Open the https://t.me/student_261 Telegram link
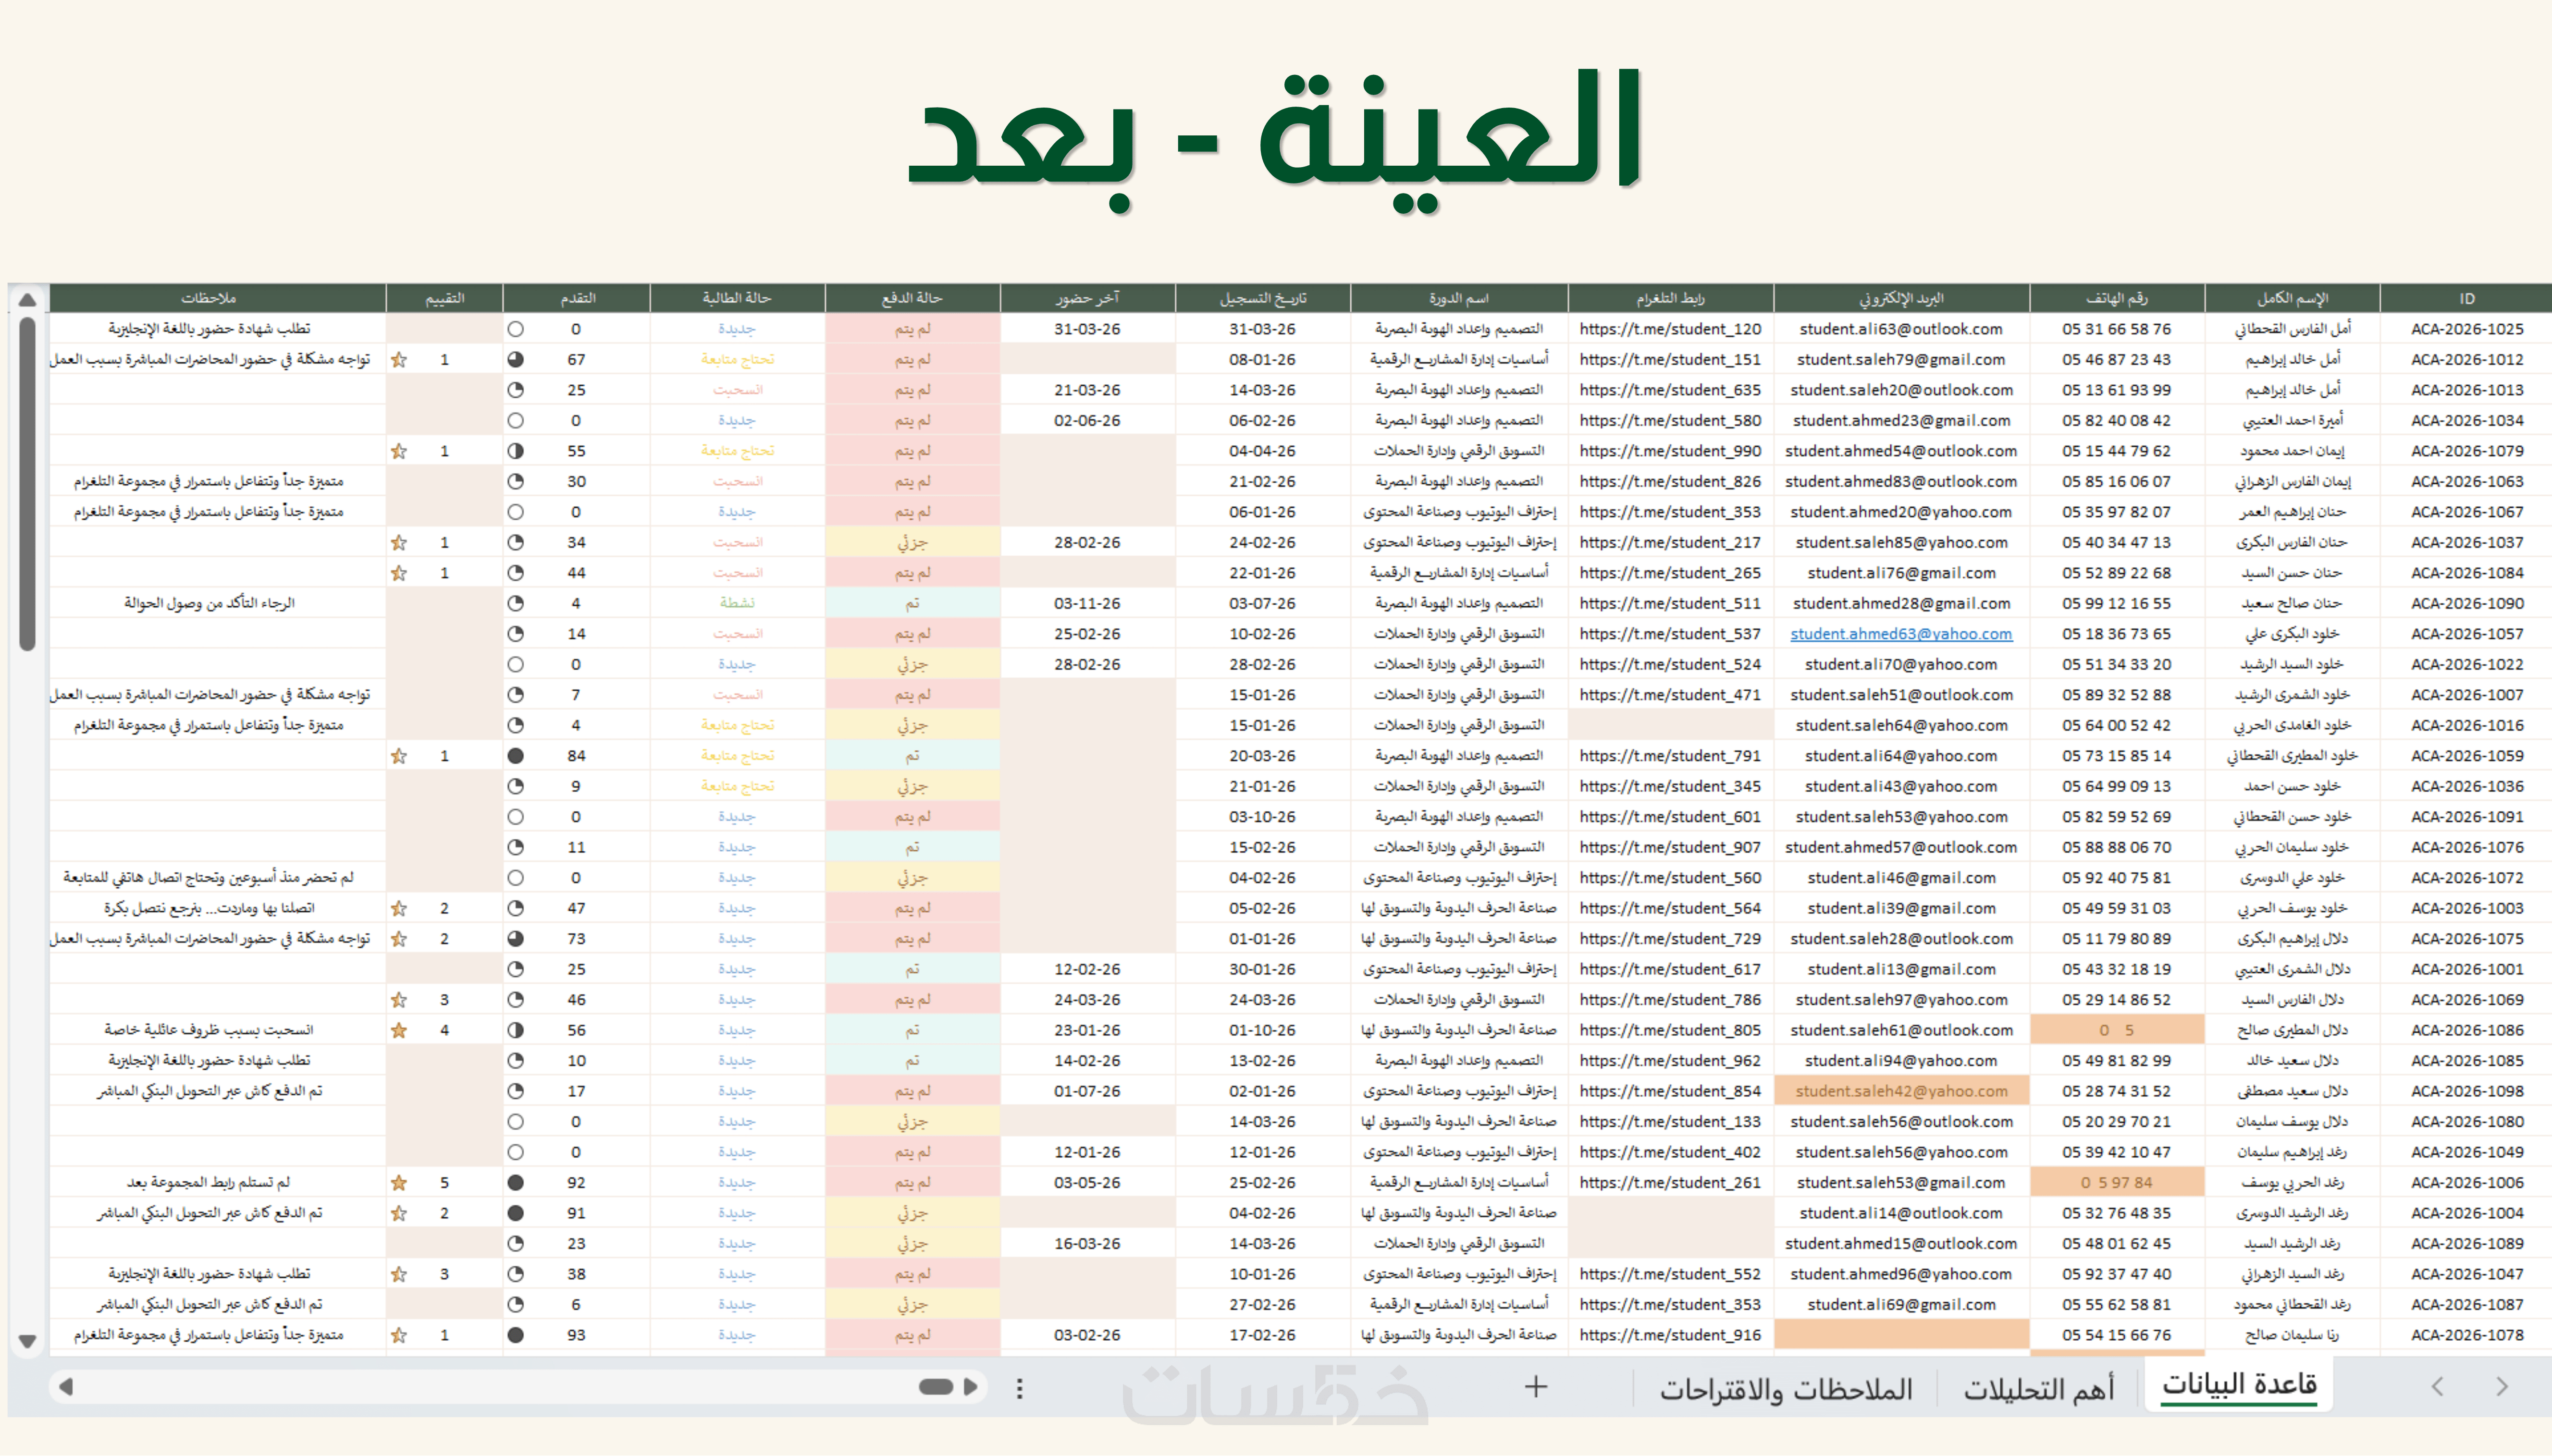 coord(1670,1183)
